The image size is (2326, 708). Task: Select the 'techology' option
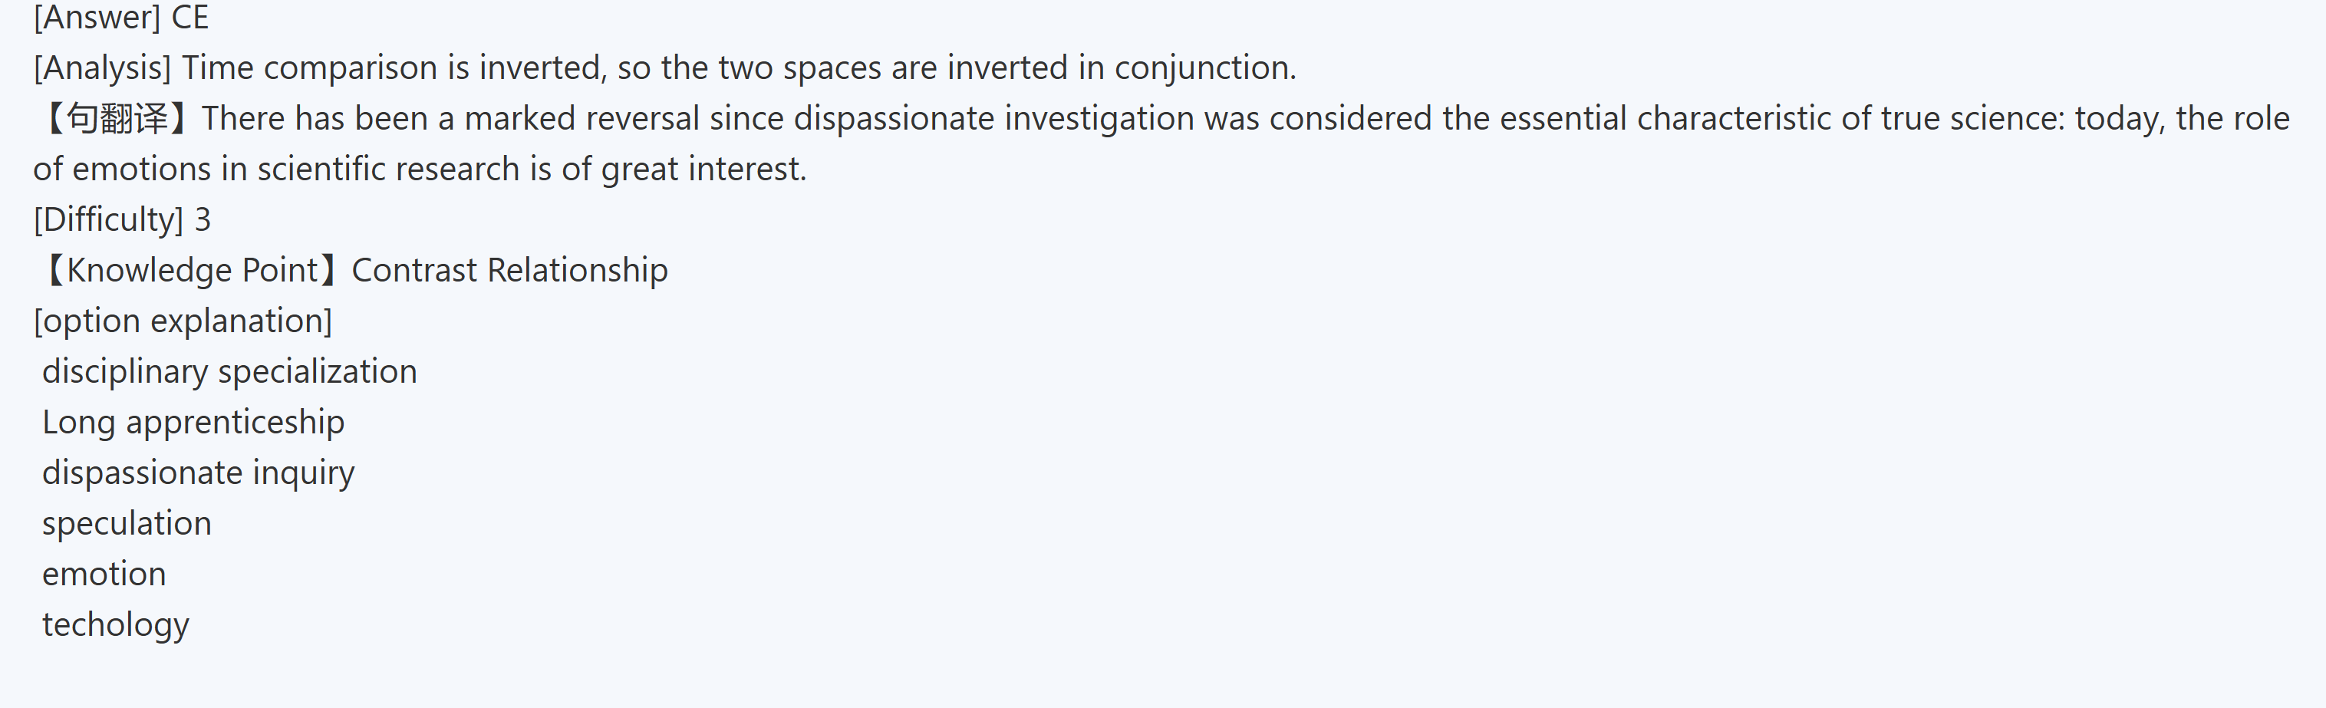116,624
